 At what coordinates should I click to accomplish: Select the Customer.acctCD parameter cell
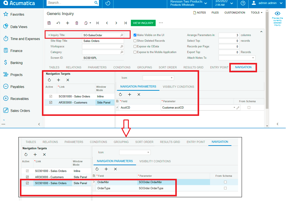click(x=197, y=107)
